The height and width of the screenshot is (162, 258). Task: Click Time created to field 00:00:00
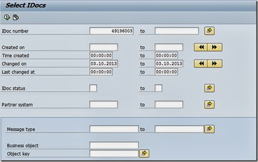pos(166,56)
